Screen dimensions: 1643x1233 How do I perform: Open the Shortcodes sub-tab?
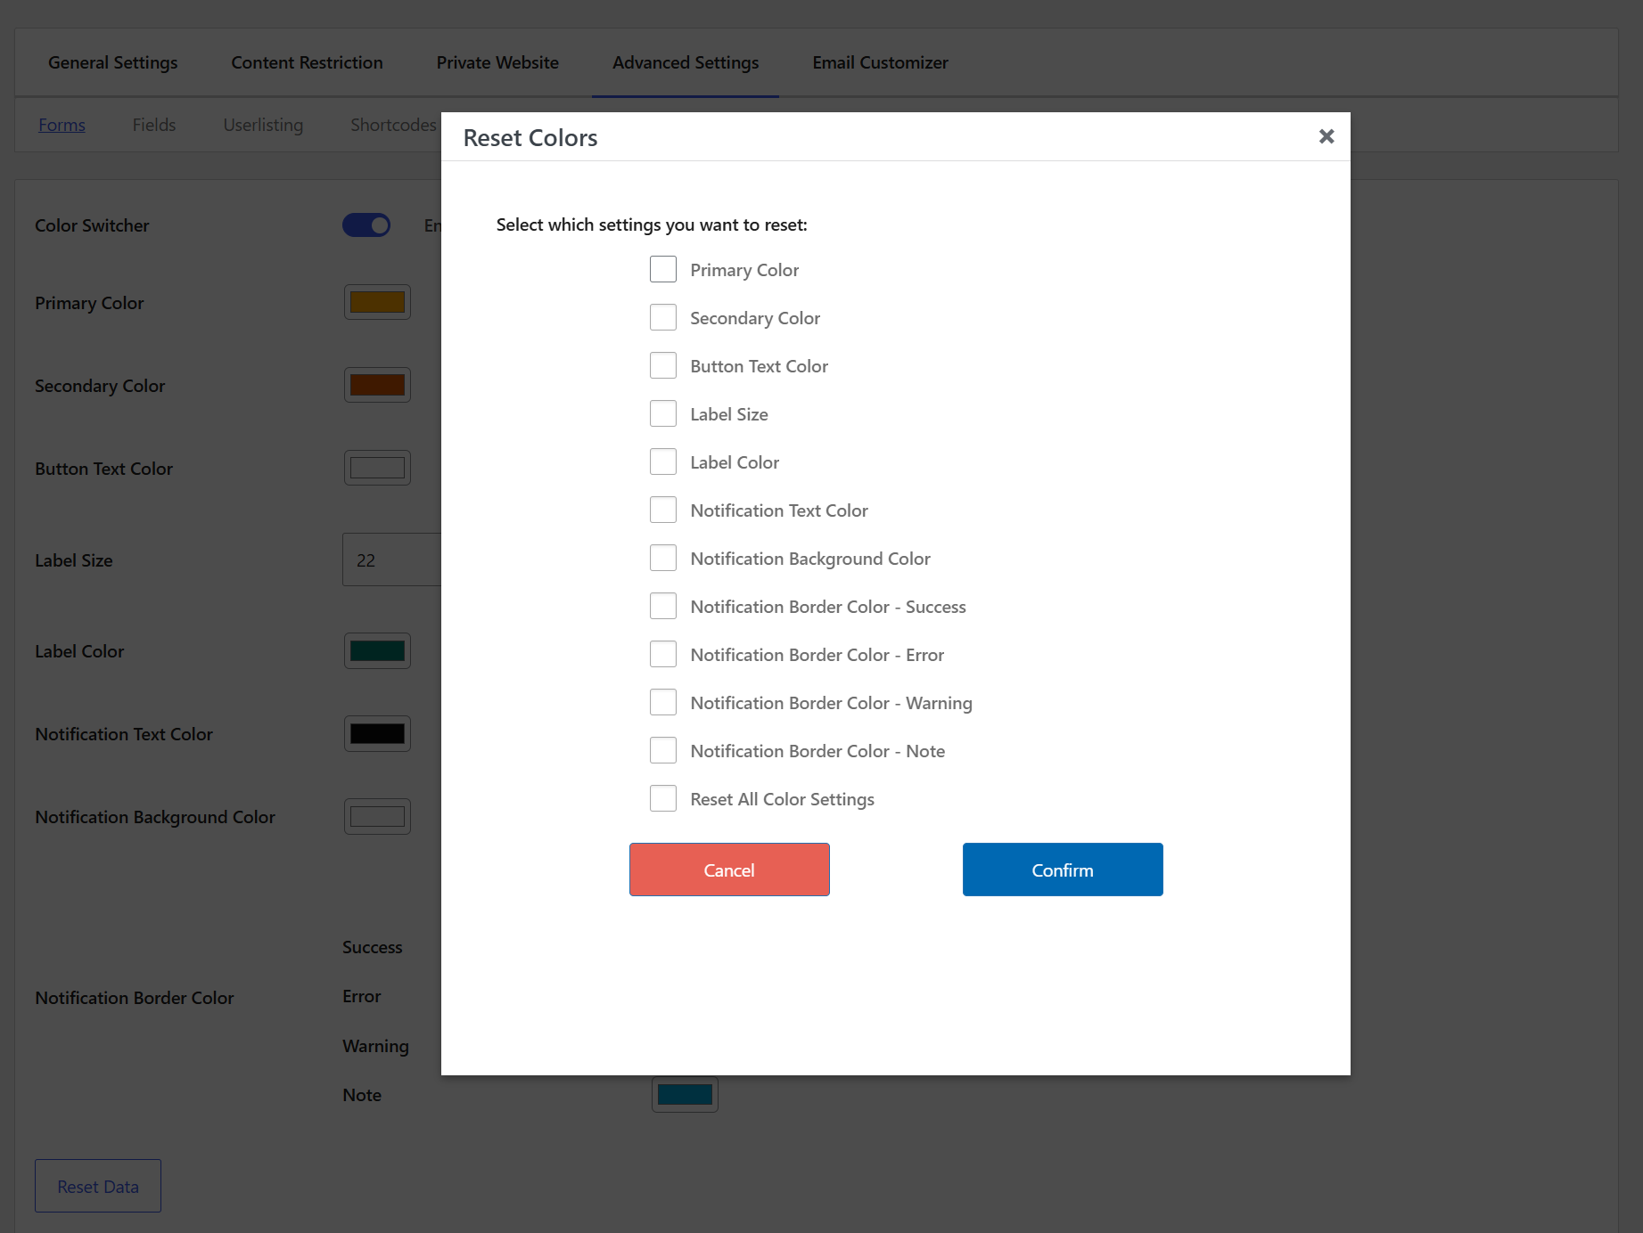coord(393,125)
